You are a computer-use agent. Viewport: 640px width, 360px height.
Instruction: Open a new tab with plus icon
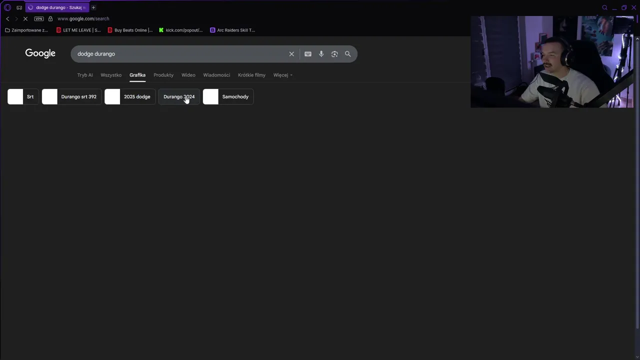(93, 7)
